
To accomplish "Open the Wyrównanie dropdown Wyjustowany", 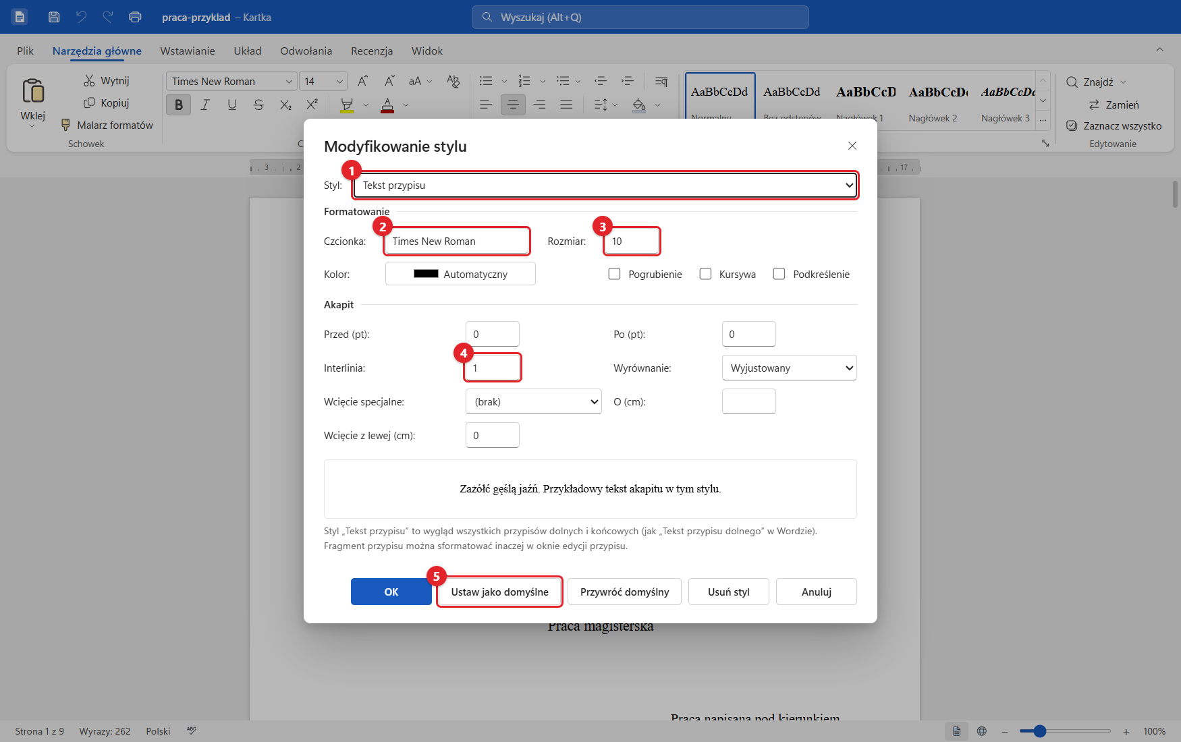I will 789,368.
